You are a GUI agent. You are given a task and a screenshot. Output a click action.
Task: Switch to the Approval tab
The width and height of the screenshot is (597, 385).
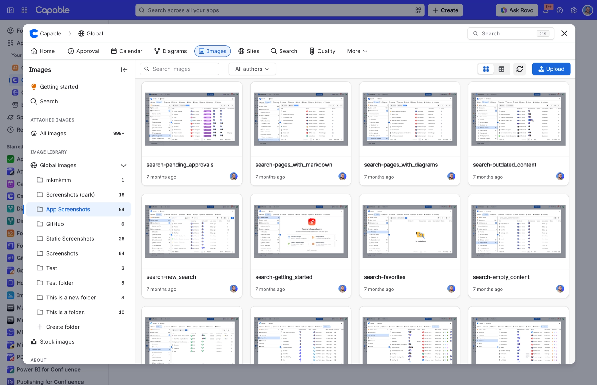(83, 51)
